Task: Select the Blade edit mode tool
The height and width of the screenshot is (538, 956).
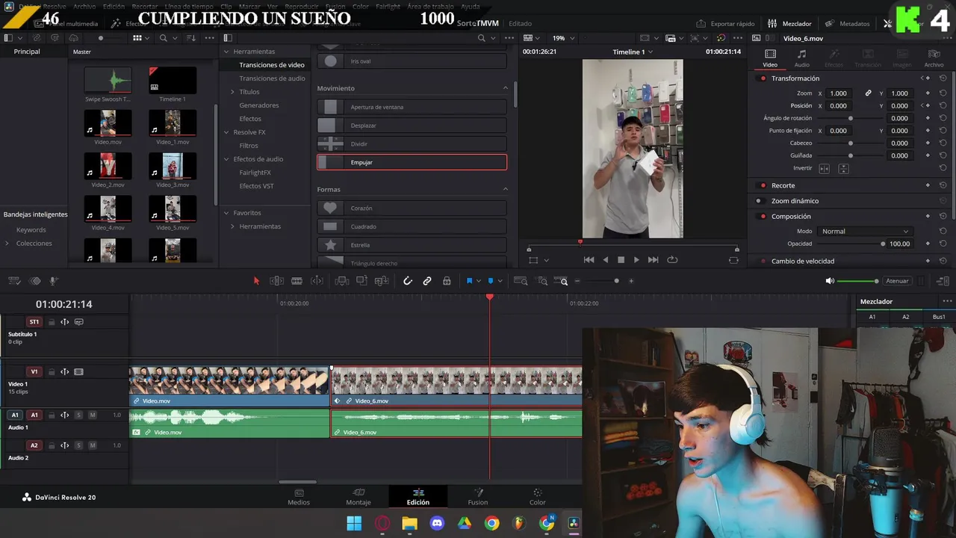Action: click(297, 281)
